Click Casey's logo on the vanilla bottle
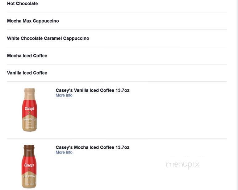This screenshot has width=238, height=190. (x=29, y=108)
